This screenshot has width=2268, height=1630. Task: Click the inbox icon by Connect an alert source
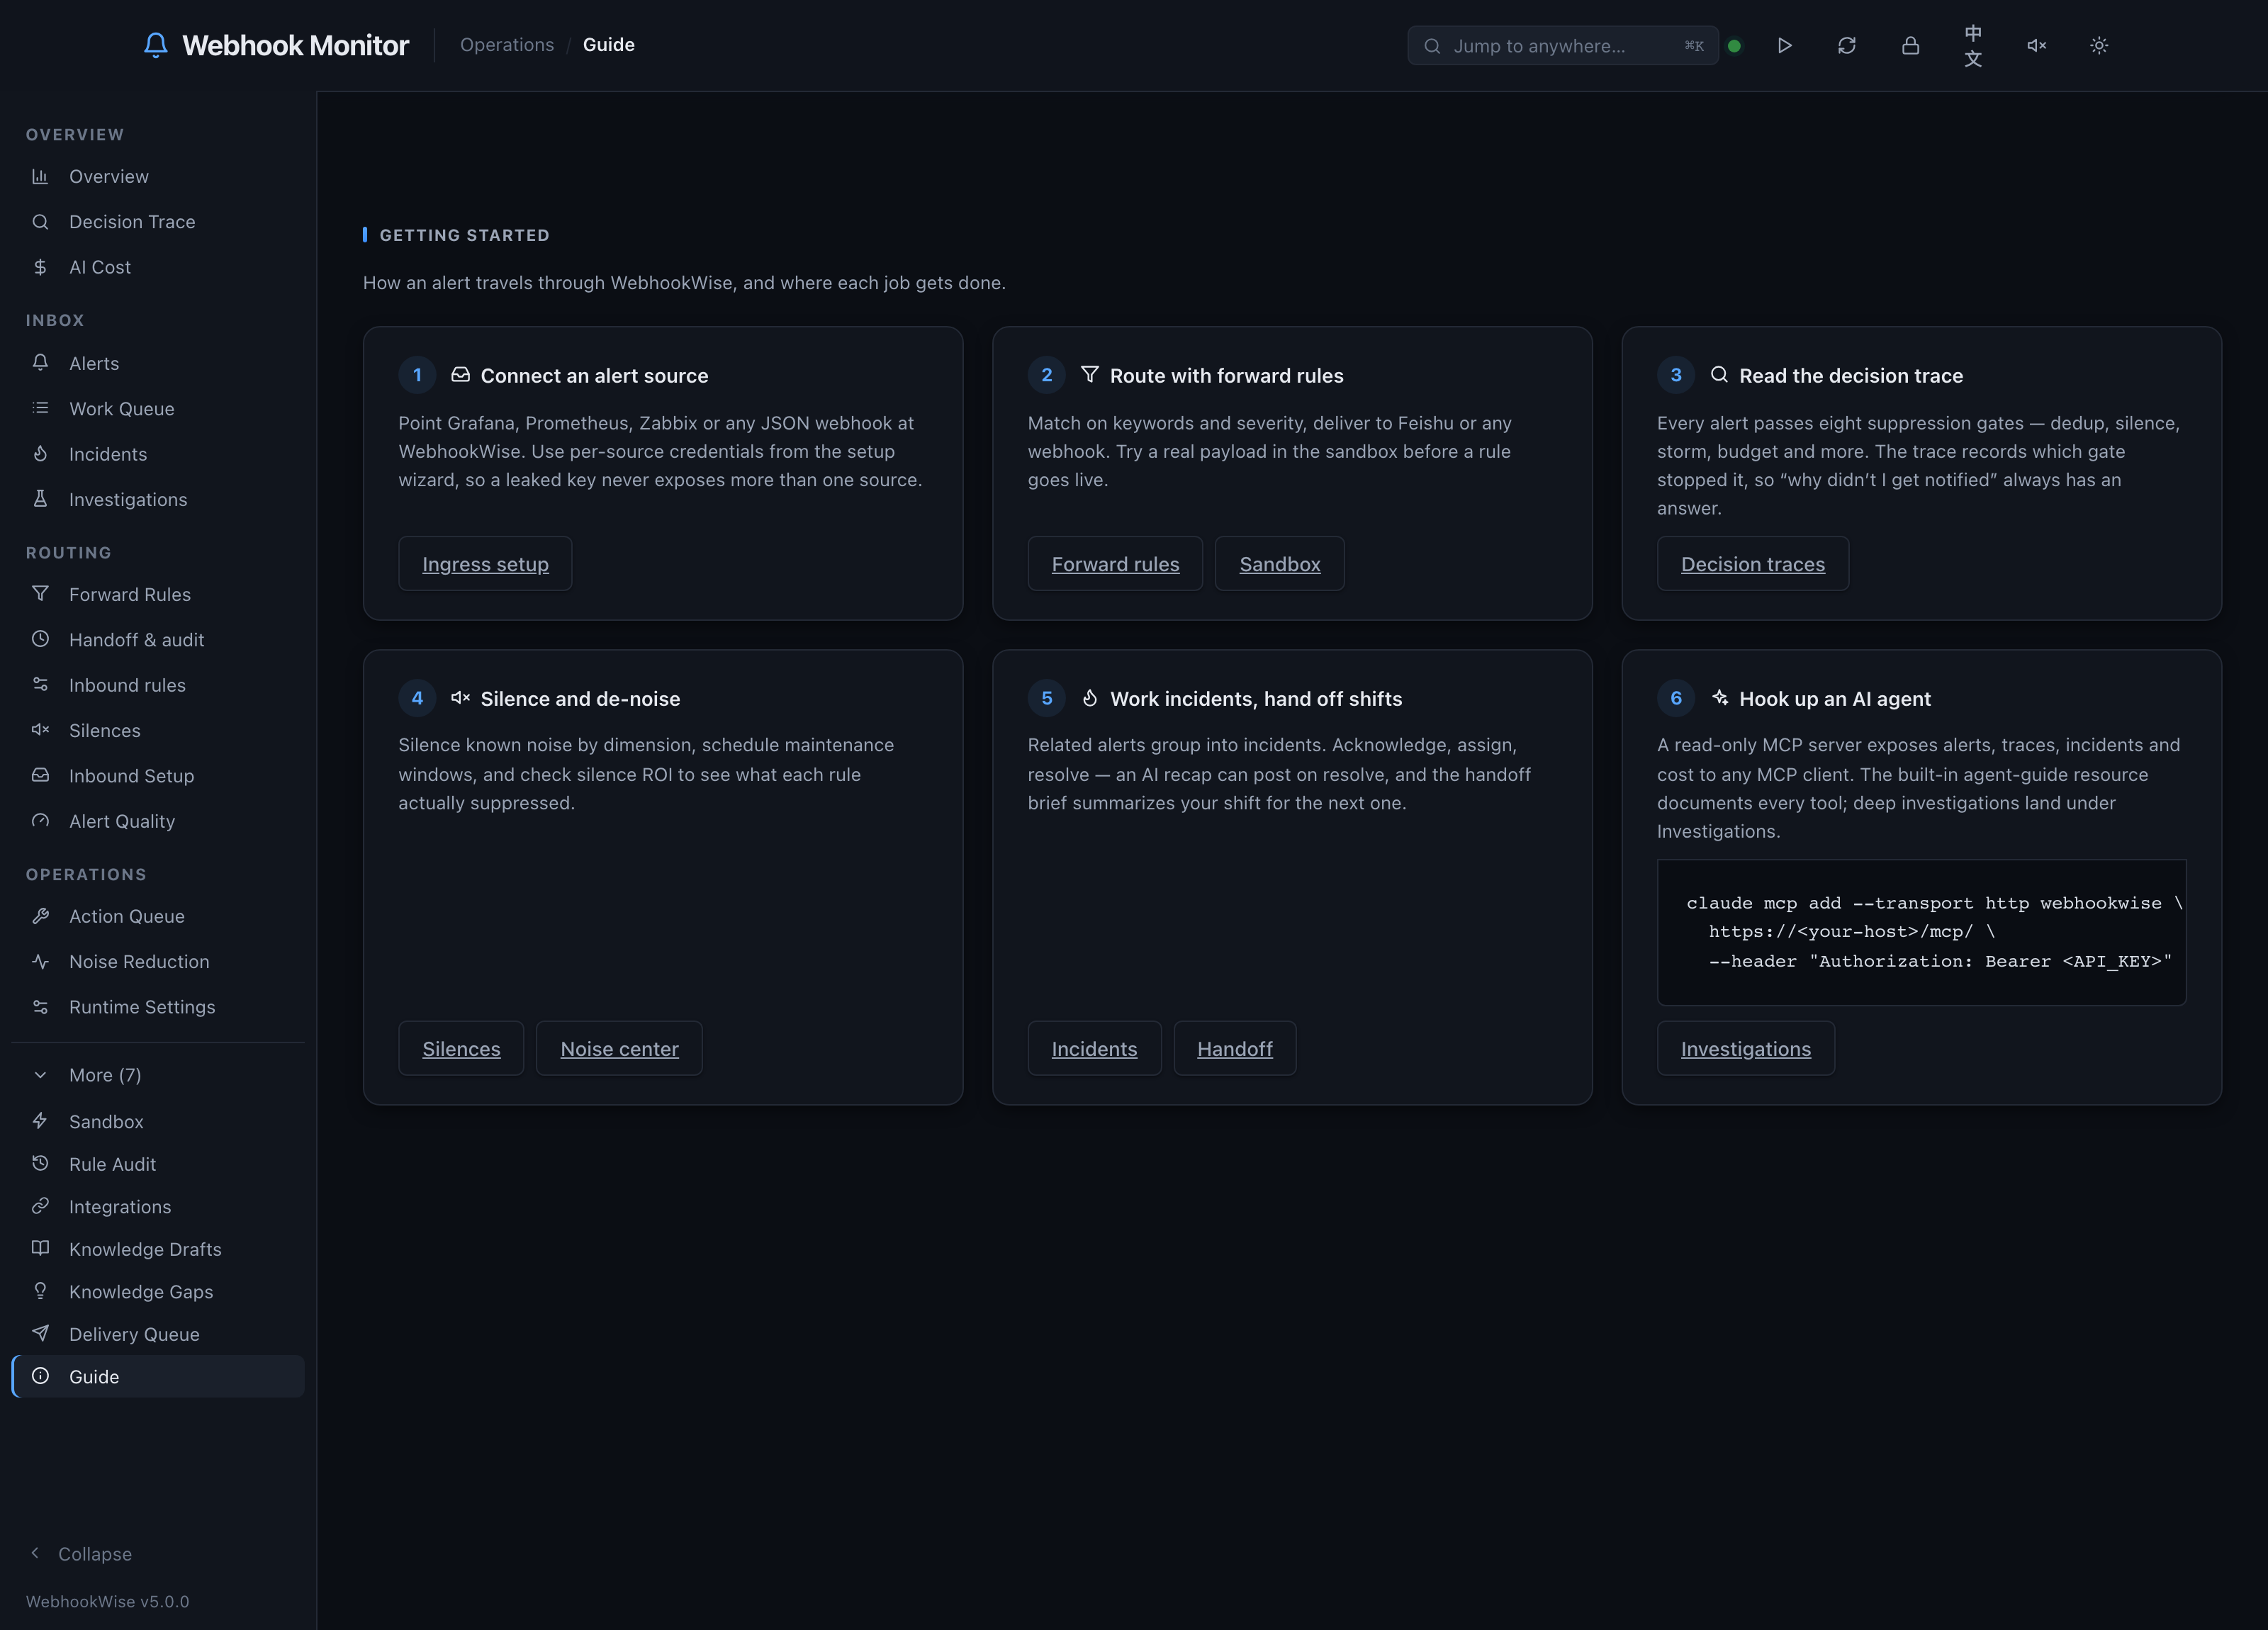tap(460, 374)
